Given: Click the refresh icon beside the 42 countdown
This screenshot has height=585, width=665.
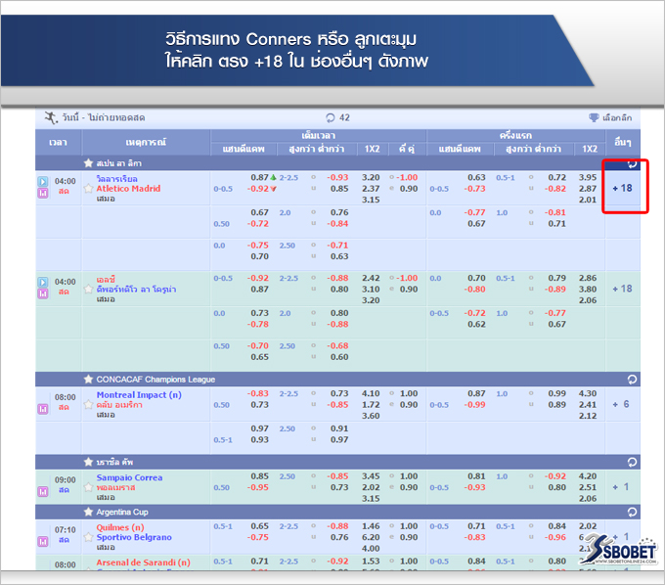Looking at the screenshot, I should click(x=330, y=117).
